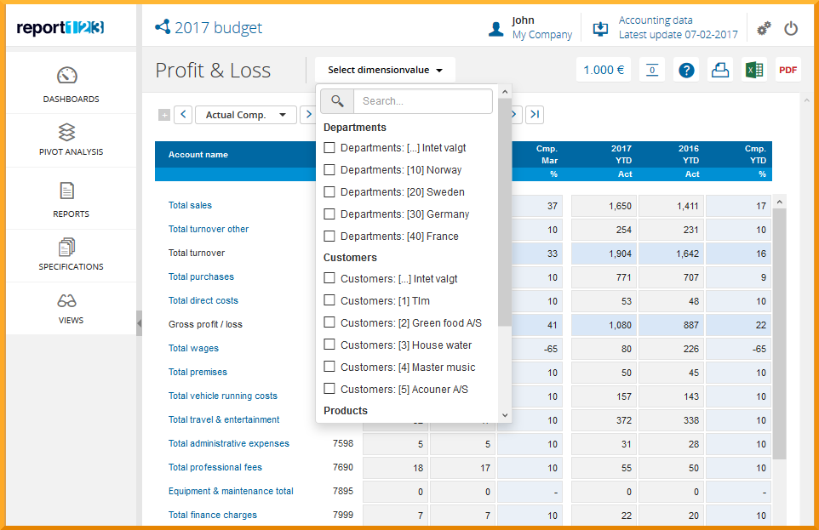This screenshot has width=819, height=530.
Task: Tick Customers: [2] Green food A/S checkbox
Action: click(x=329, y=323)
